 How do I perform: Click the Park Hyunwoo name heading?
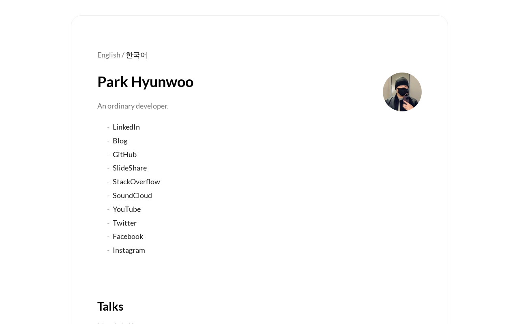[145, 82]
